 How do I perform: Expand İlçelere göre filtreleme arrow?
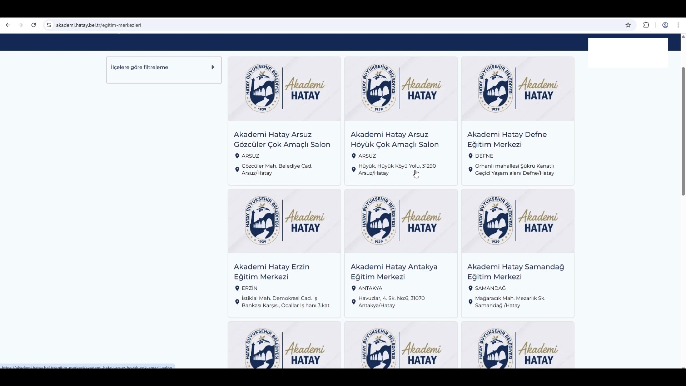point(213,67)
